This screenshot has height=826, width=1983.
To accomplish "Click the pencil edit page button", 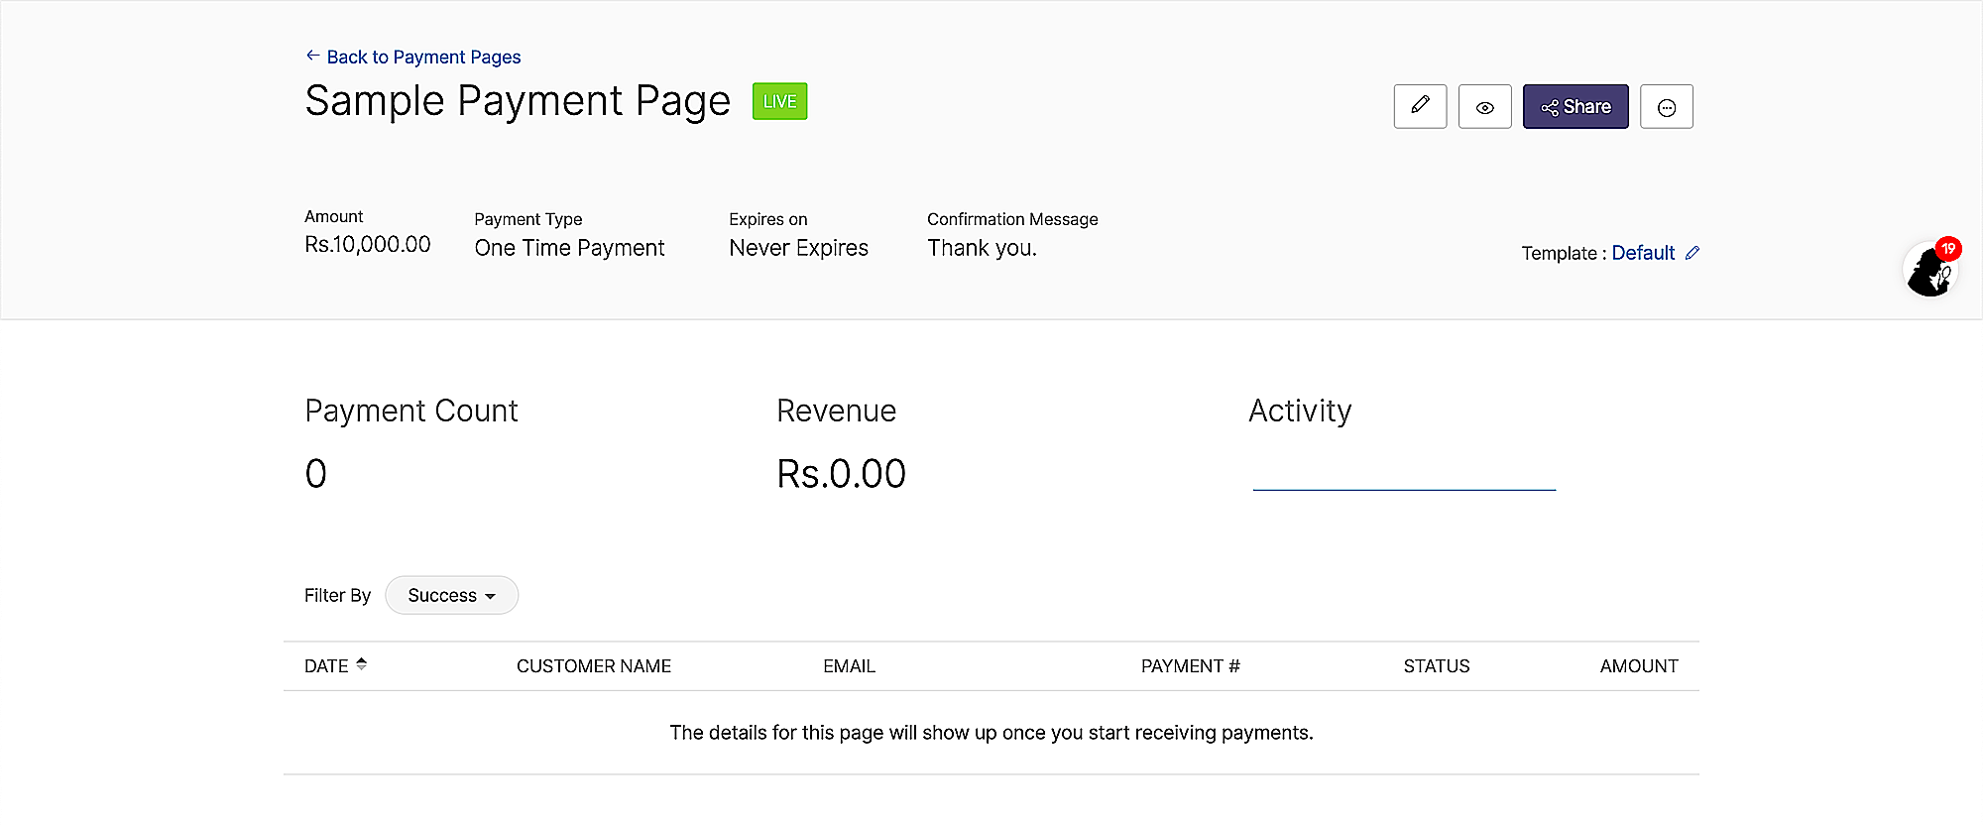I will (x=1420, y=106).
